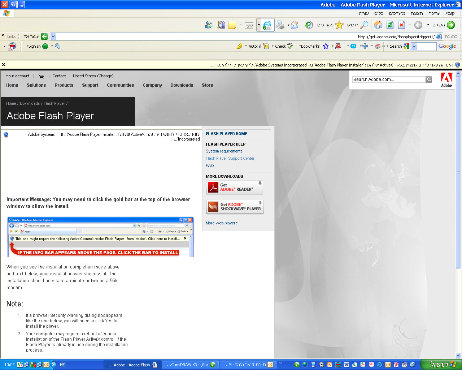
Task: Click the IE ESI toolbar icon
Action: pos(267,25)
